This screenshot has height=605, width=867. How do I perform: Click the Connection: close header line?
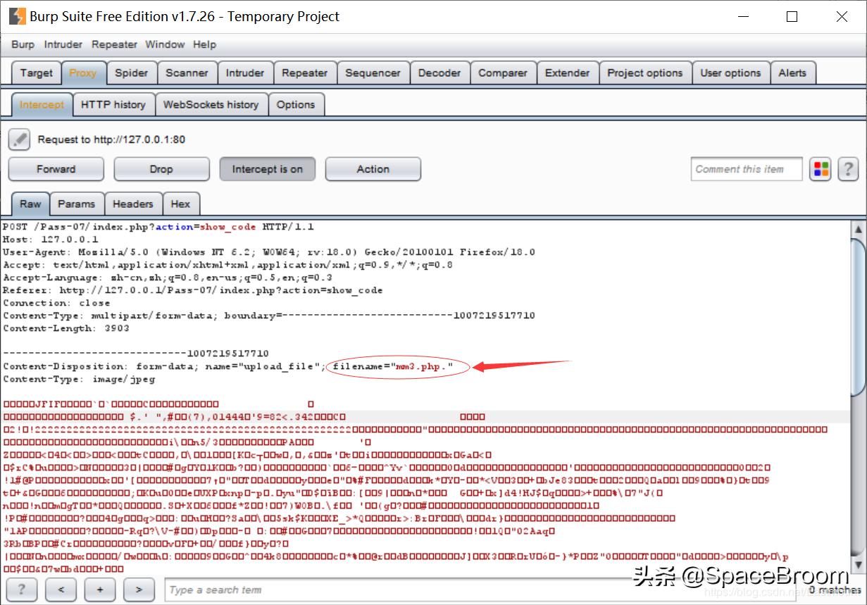click(56, 303)
